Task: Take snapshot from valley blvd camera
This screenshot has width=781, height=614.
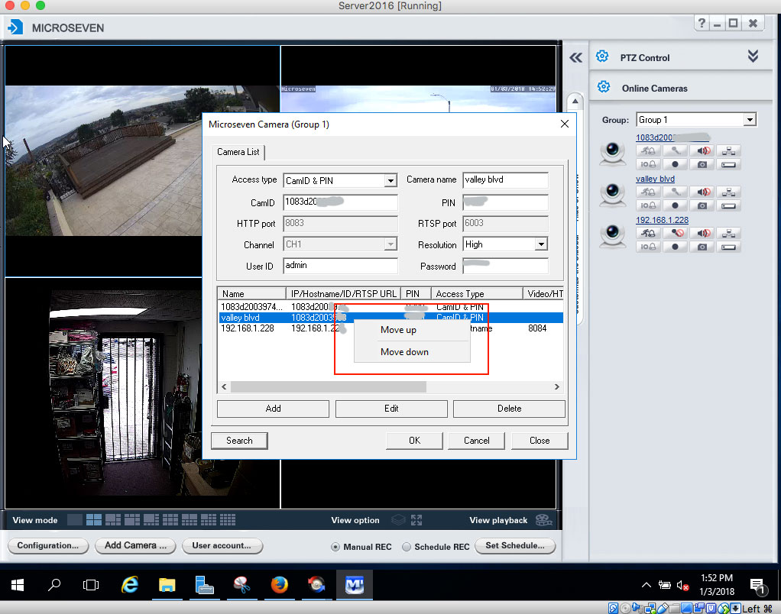Action: pos(702,205)
